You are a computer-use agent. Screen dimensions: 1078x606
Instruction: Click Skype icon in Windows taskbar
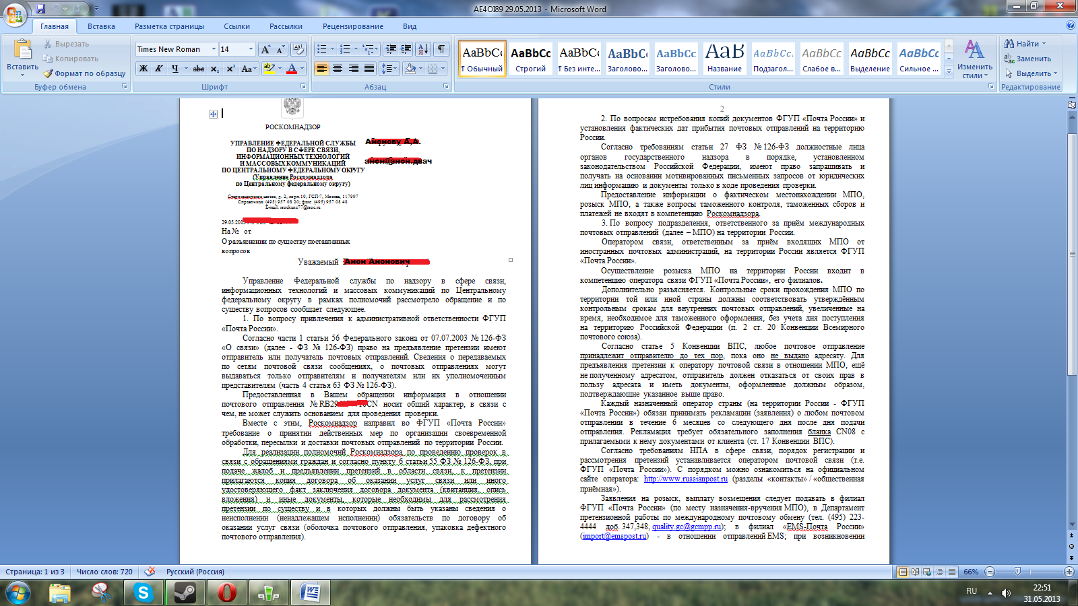pyautogui.click(x=143, y=593)
